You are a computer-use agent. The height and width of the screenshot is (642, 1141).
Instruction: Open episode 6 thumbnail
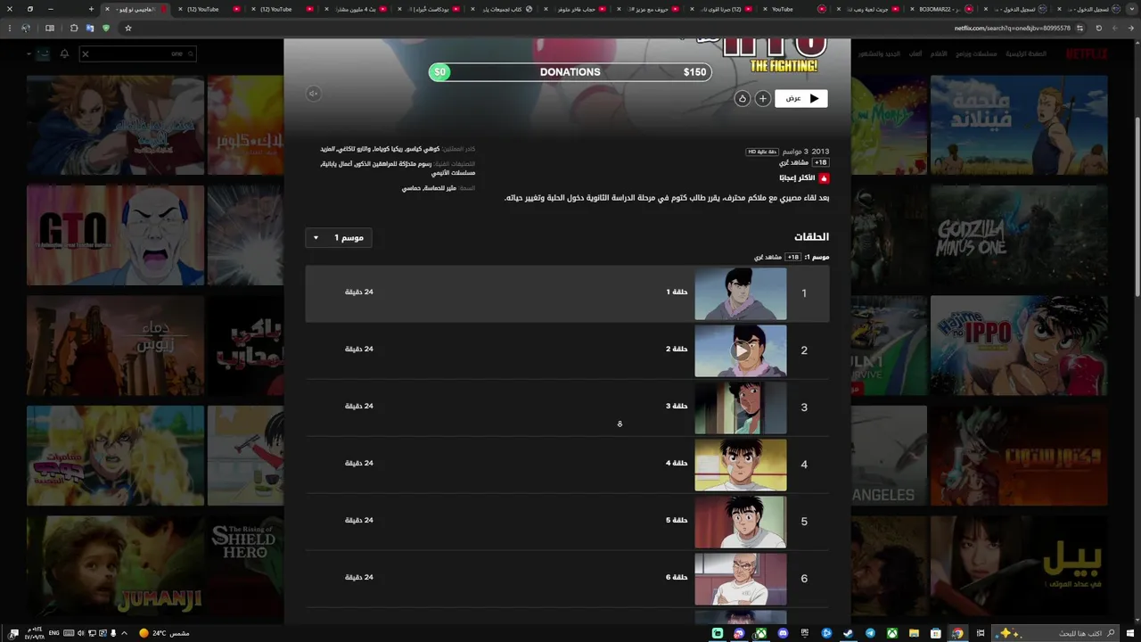[741, 579]
